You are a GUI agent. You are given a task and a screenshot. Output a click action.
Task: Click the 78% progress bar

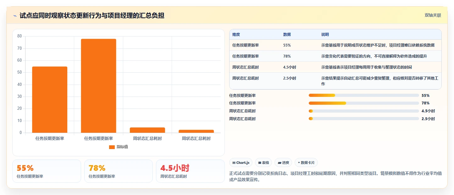364,103
